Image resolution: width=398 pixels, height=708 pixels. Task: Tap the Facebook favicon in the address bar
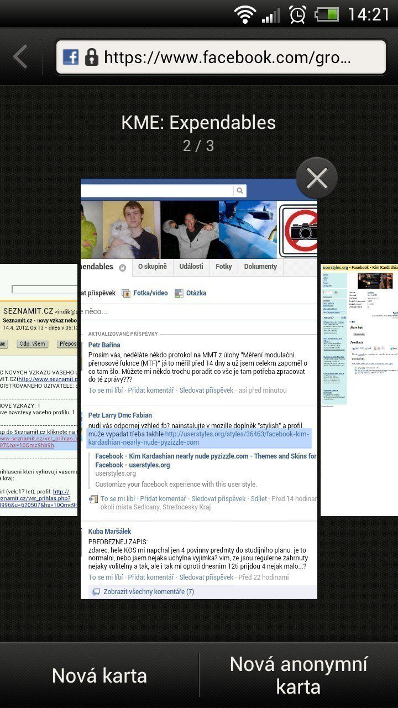(70, 57)
